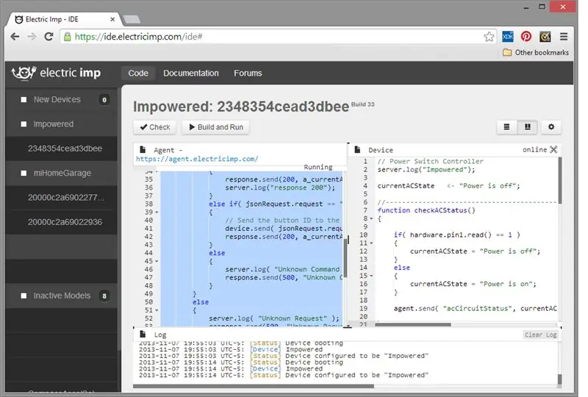Open the Documentation tab
Image resolution: width=588 pixels, height=397 pixels.
pos(191,74)
